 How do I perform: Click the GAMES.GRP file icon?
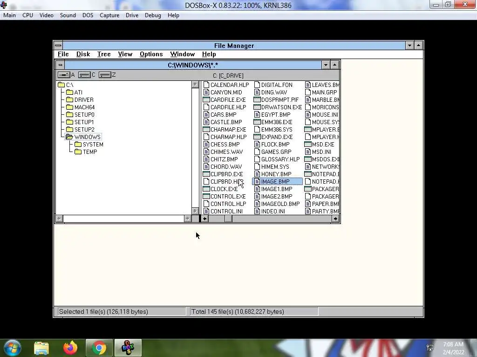coord(257,152)
